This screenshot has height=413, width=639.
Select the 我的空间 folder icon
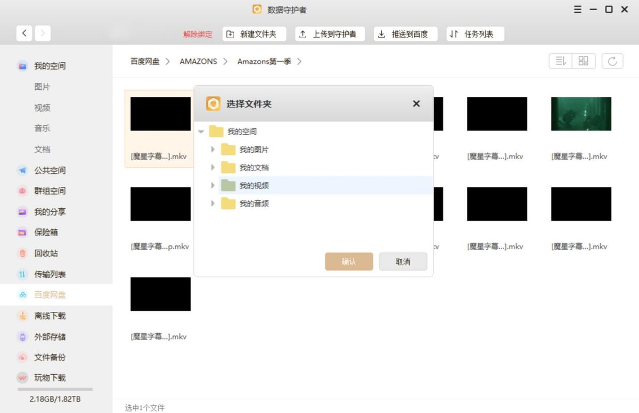coord(216,131)
